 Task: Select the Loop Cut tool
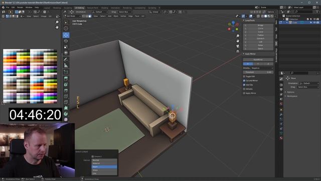(66, 96)
